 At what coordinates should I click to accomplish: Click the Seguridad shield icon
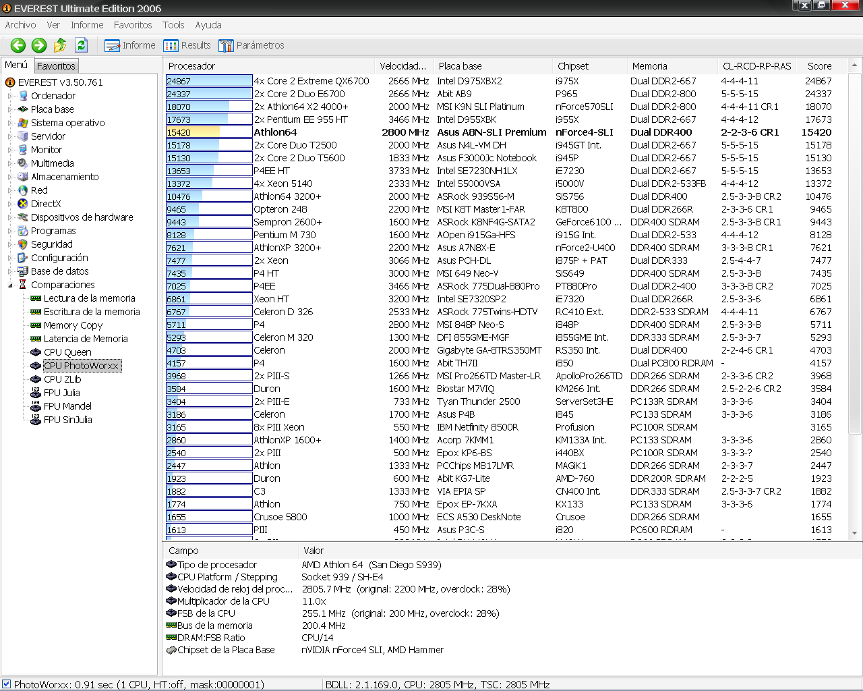tap(23, 244)
